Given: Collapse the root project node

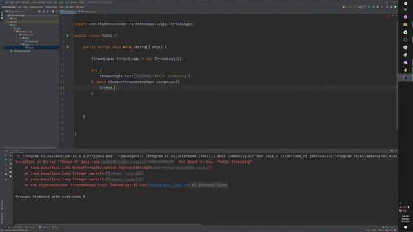Looking at the screenshot, I should pyautogui.click(x=5, y=15).
